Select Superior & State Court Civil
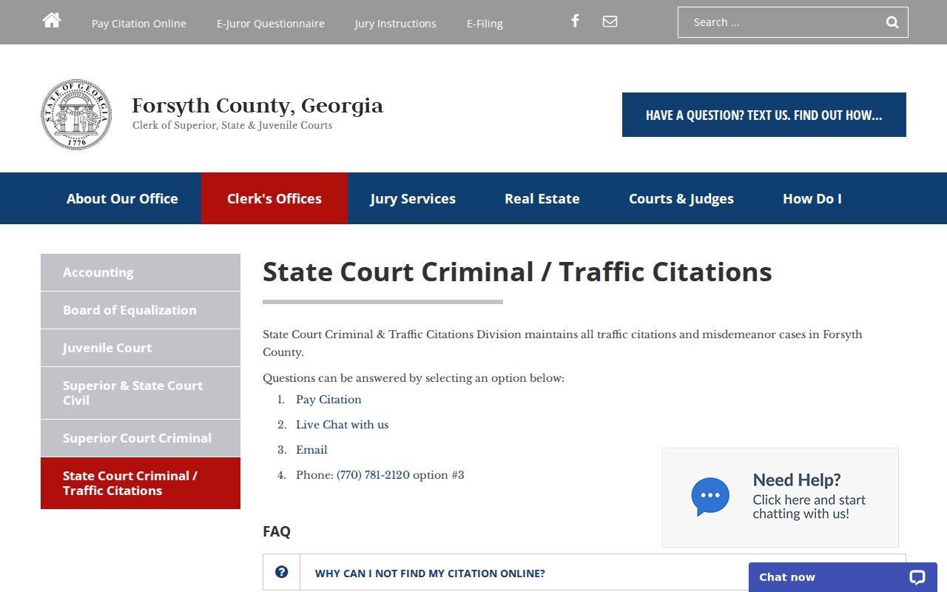947x592 pixels. pyautogui.click(x=141, y=393)
